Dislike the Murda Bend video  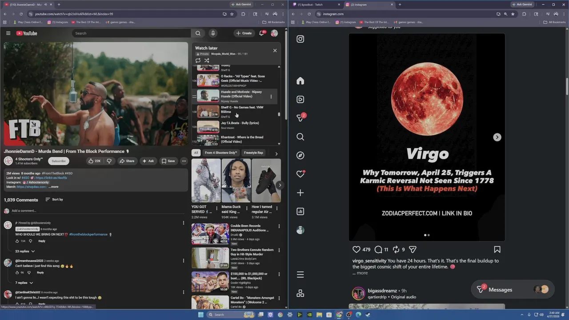tap(109, 161)
